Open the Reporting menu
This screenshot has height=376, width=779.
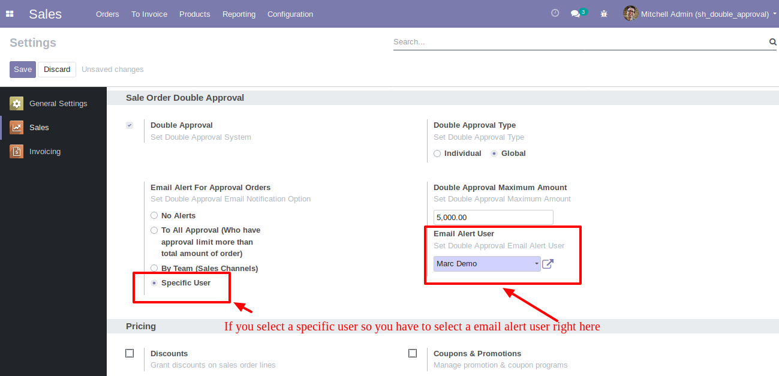(239, 14)
